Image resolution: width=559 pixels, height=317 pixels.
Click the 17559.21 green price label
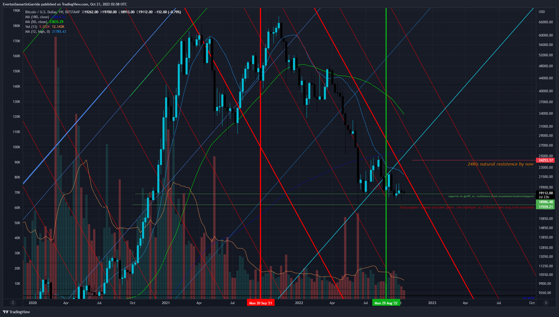545,207
